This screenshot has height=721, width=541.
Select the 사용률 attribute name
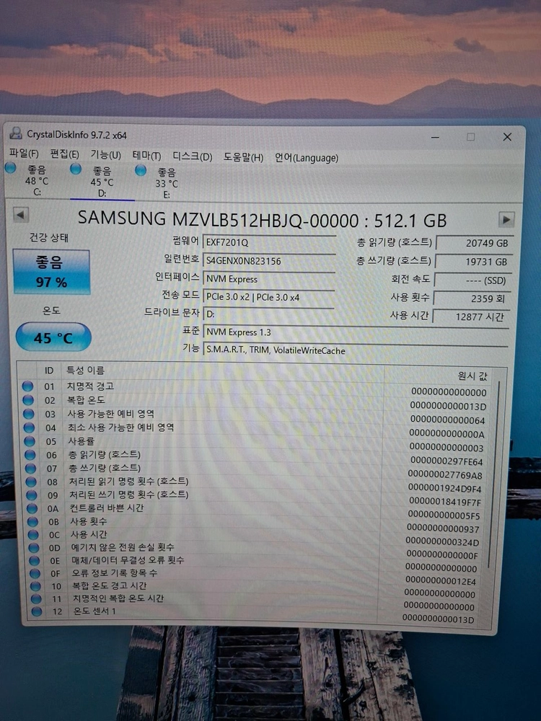[x=81, y=441]
